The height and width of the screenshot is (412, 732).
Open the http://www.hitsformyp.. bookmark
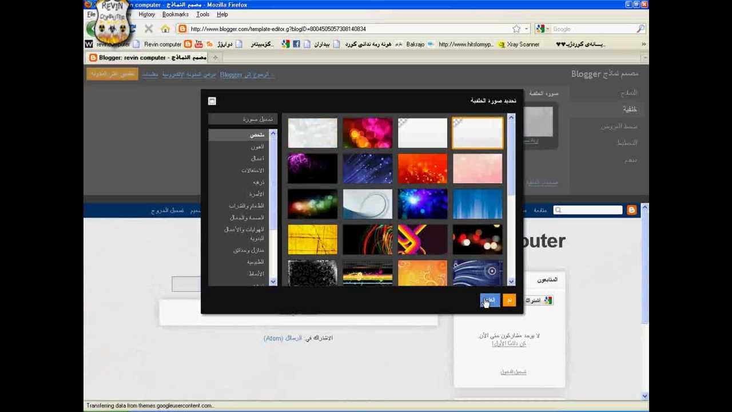(x=461, y=44)
